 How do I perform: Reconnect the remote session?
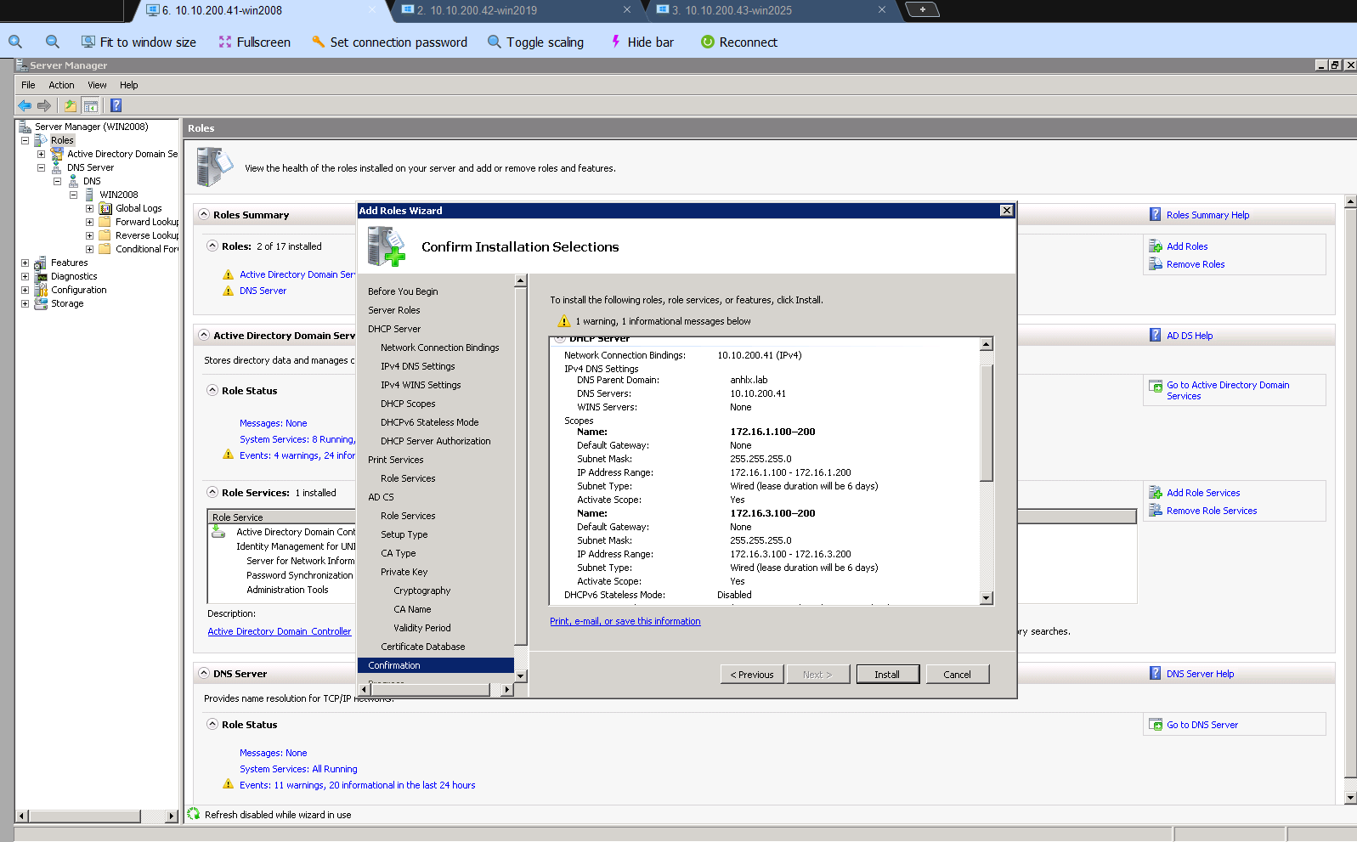[x=738, y=42]
